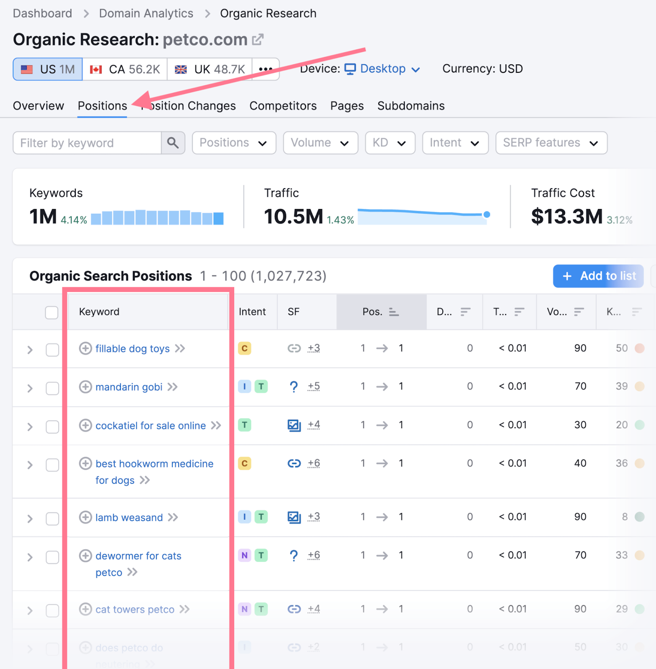
Task: Click link SERP feature icon in fillable dog toys row
Action: (x=294, y=348)
